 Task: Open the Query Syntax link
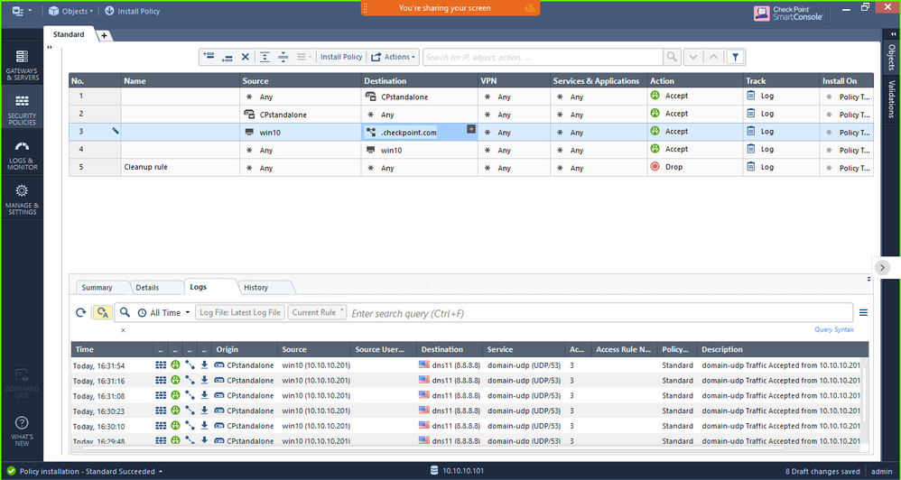[x=833, y=329]
